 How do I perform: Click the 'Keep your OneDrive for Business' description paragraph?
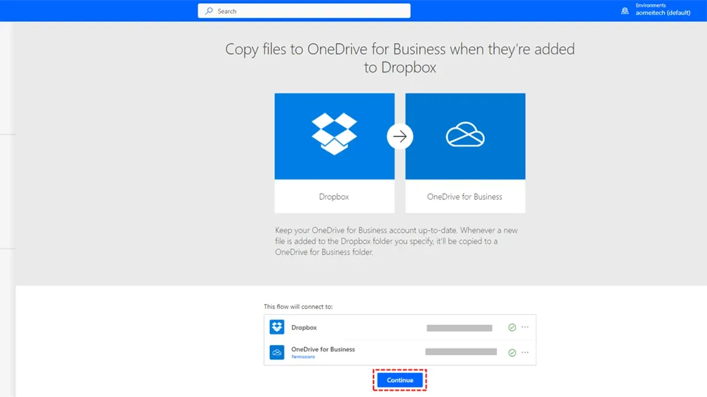[x=397, y=241]
